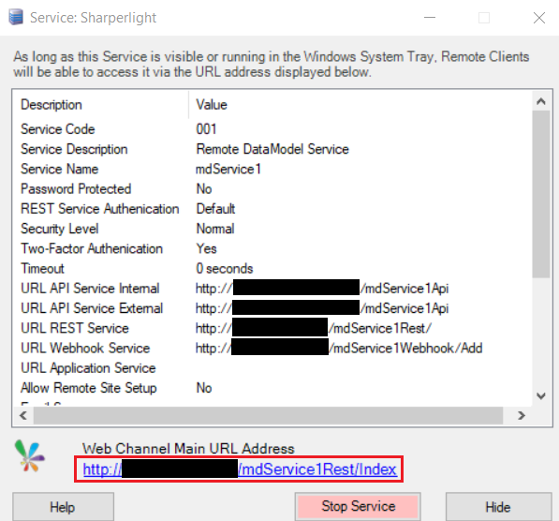This screenshot has width=559, height=521.
Task: Select the '0 seconds' timeout value
Action: (225, 268)
